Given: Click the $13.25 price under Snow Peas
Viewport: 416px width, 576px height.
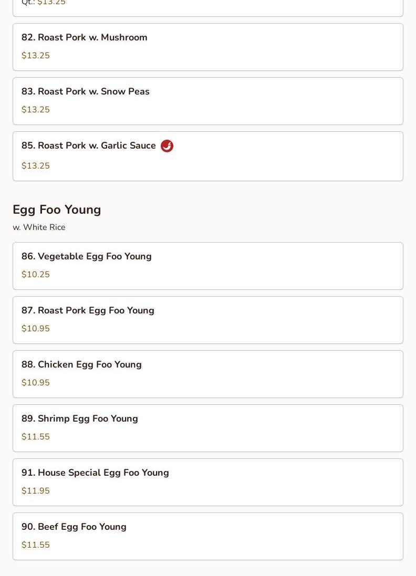Looking at the screenshot, I should click(x=36, y=110).
